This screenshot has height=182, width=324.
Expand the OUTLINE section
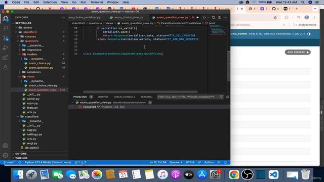coord(21,154)
